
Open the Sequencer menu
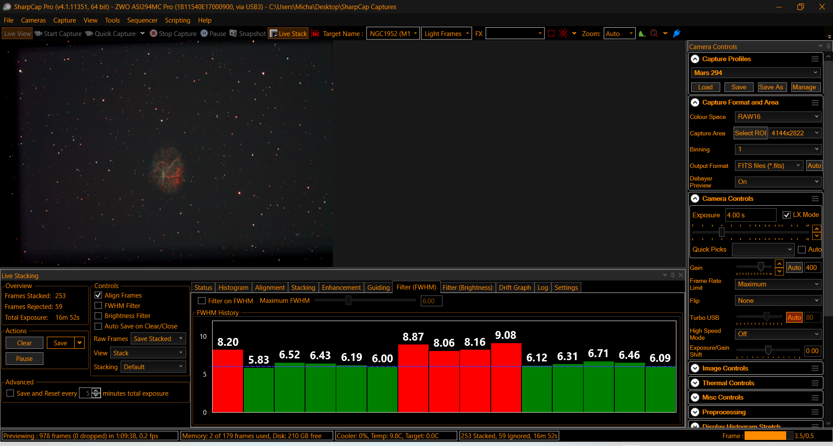point(142,20)
